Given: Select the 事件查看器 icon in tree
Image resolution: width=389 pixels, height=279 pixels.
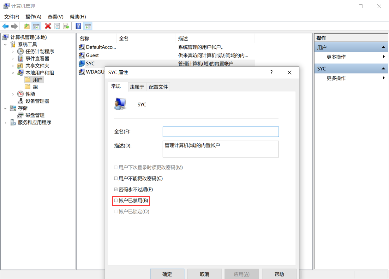Looking at the screenshot, I should (21, 59).
